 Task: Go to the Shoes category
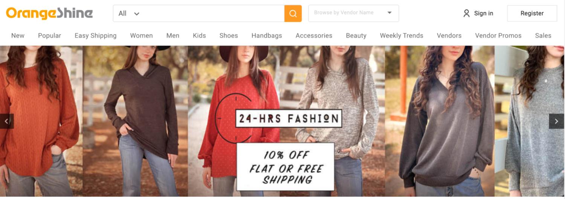(229, 36)
